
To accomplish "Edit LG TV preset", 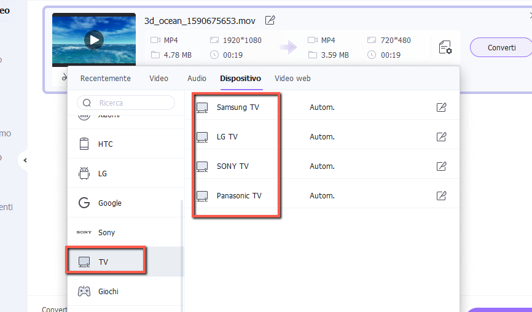I will (441, 137).
